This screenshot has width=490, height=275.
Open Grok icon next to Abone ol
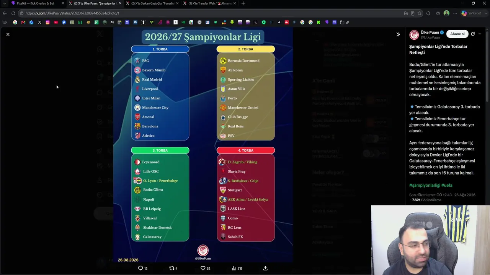click(473, 34)
